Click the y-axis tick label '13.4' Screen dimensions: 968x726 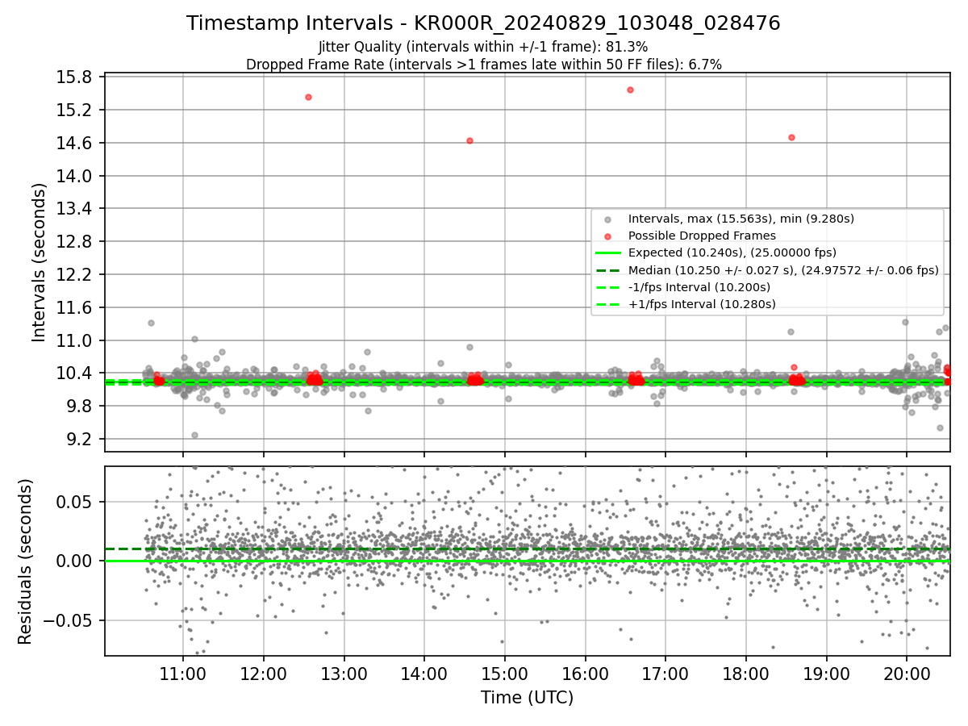click(75, 209)
